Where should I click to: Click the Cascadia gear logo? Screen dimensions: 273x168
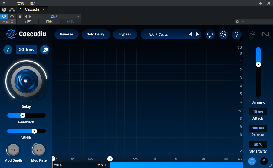(11, 34)
